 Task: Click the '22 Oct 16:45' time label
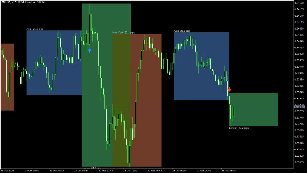pos(130,171)
